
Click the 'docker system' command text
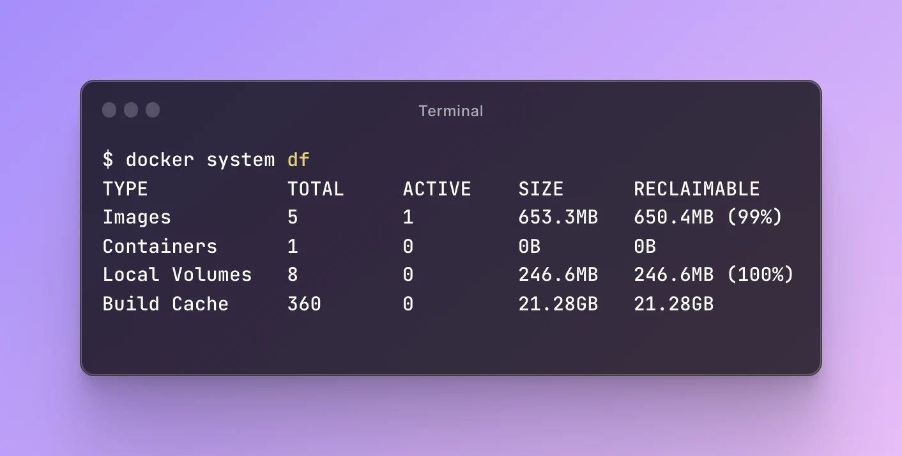(201, 160)
